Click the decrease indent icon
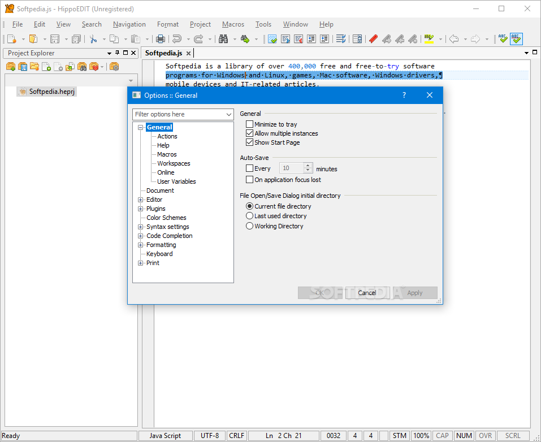Viewport: 541px width, 442px height. click(x=311, y=38)
